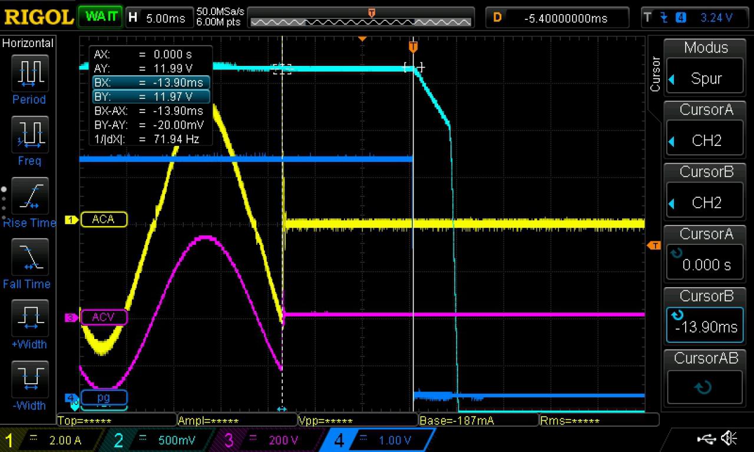Select the +Width measurement icon
This screenshot has height=452, width=754.
29,320
